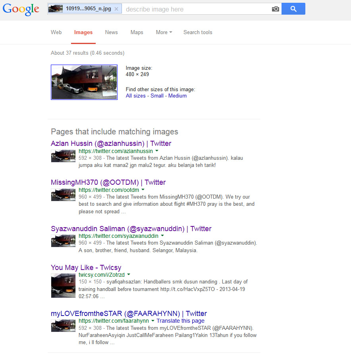Show Medium sizes of this image
This screenshot has width=351, height=356.
click(x=177, y=96)
